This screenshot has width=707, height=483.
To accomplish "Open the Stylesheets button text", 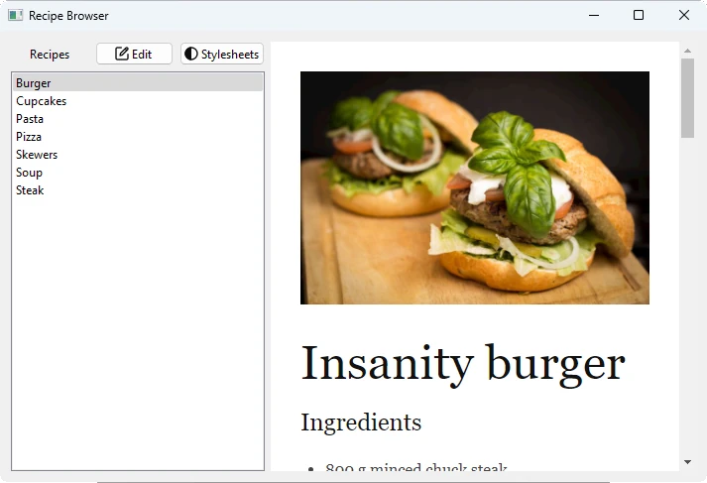I will click(230, 55).
